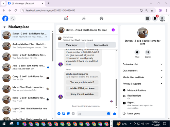The height and width of the screenshot is (127, 170).
Task: Open the Groups icon in top navigation
Action: click(x=101, y=18)
